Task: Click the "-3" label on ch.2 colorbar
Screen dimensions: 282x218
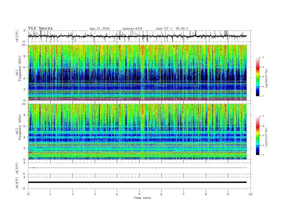Action: pyautogui.click(x=263, y=116)
